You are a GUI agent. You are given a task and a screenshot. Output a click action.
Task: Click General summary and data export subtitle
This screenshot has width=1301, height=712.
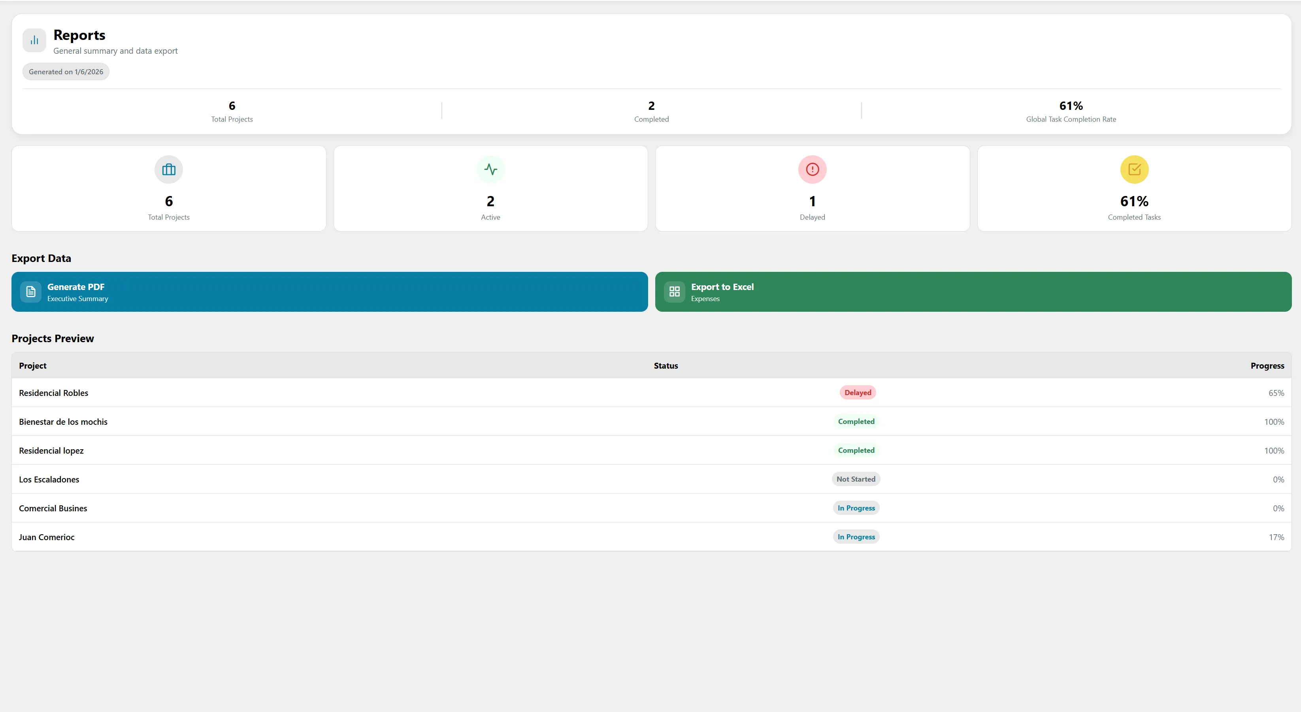click(115, 51)
